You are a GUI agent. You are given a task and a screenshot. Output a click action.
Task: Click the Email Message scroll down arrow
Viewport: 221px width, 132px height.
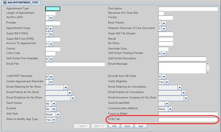point(208,72)
